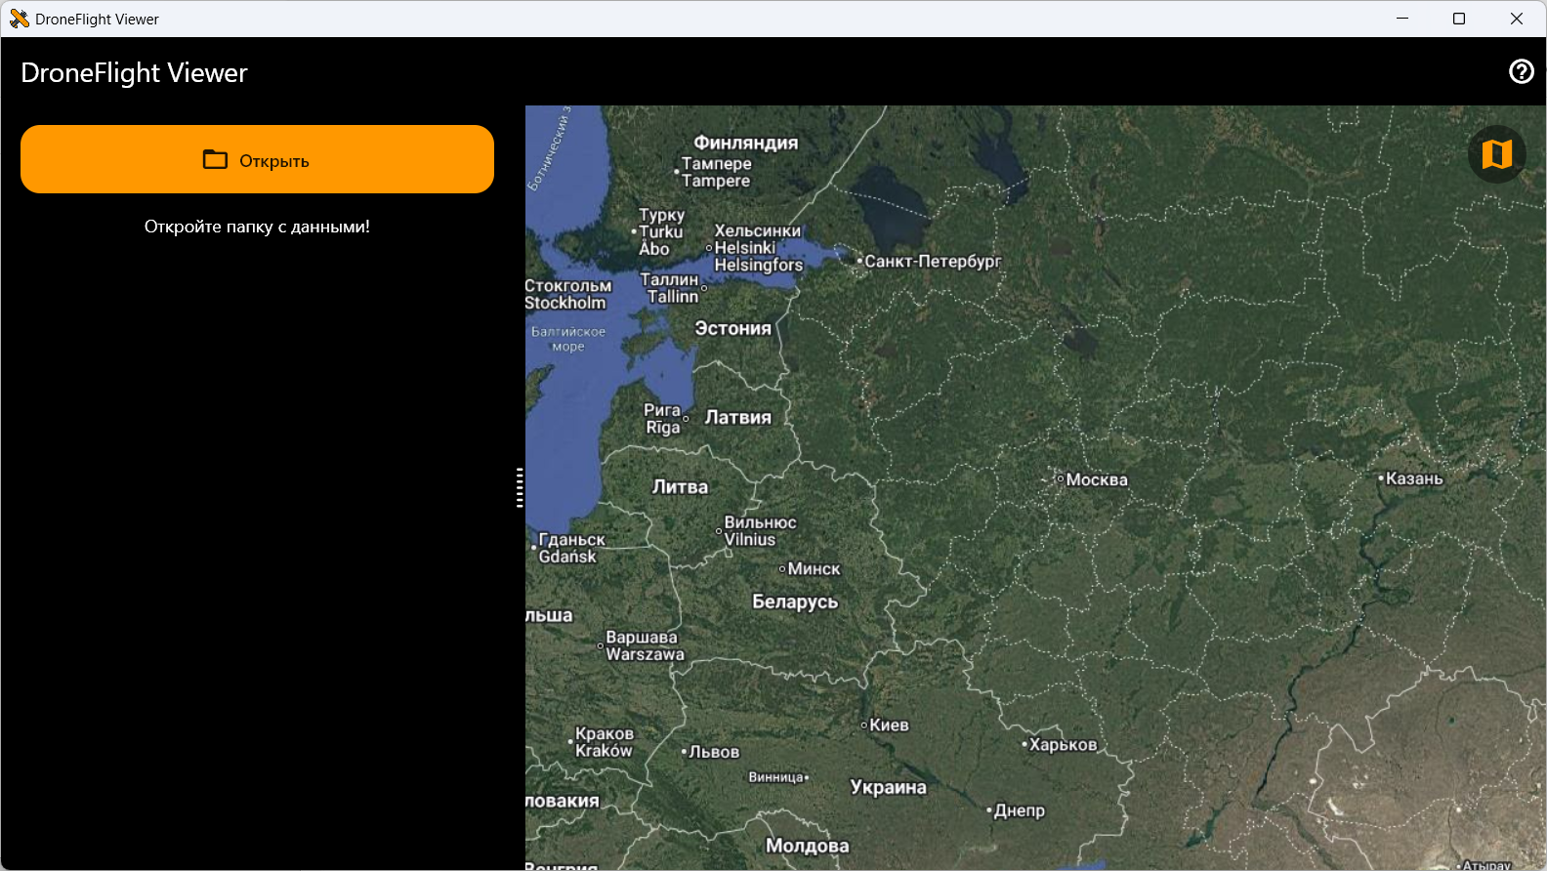Select the Санкт-Петербург label on map
The width and height of the screenshot is (1547, 871).
(932, 262)
